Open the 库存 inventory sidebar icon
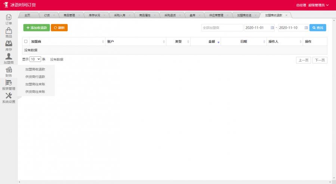The image size is (336, 184). point(9,44)
